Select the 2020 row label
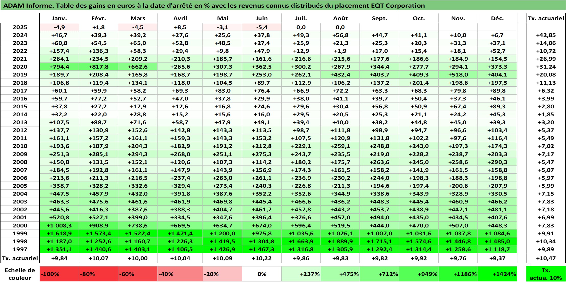Viewport: 566px width, 282px height. point(20,67)
